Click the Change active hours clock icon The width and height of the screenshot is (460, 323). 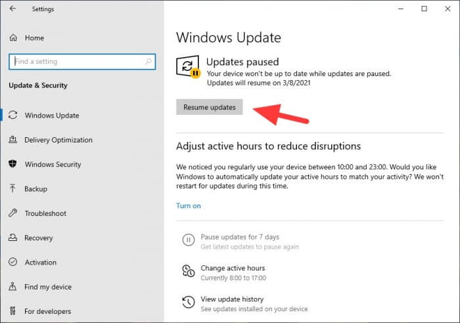coord(189,271)
